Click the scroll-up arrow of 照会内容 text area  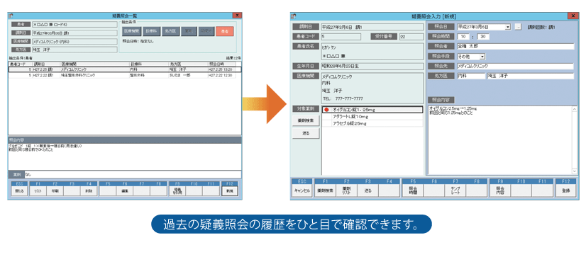tap(575, 109)
